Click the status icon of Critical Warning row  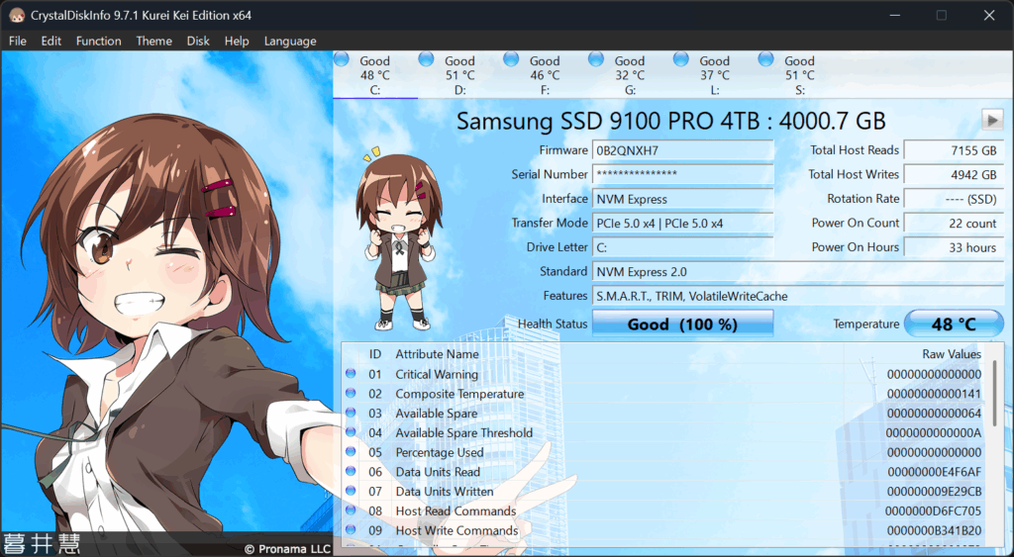[x=351, y=374]
